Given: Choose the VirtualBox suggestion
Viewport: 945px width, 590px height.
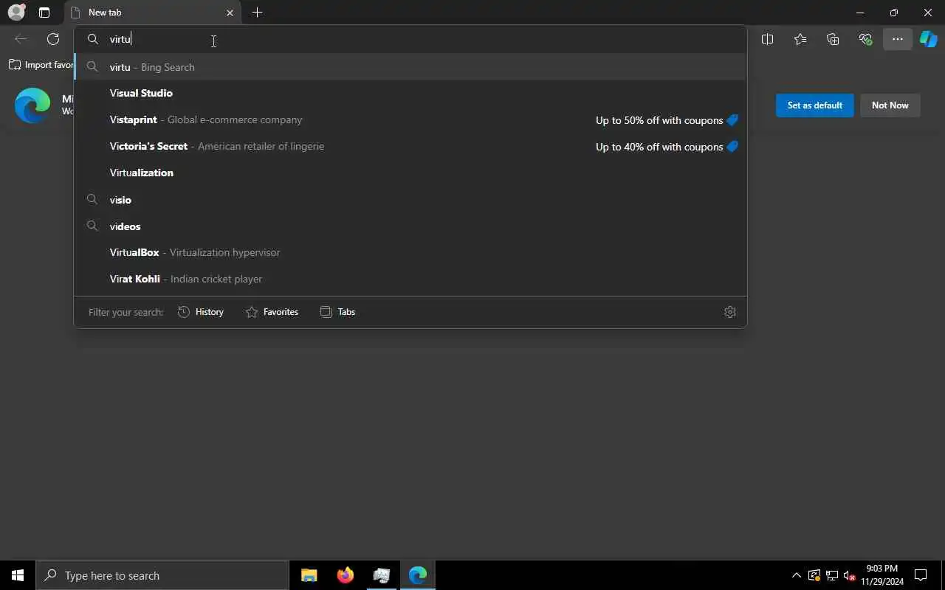Looking at the screenshot, I should pos(410,252).
